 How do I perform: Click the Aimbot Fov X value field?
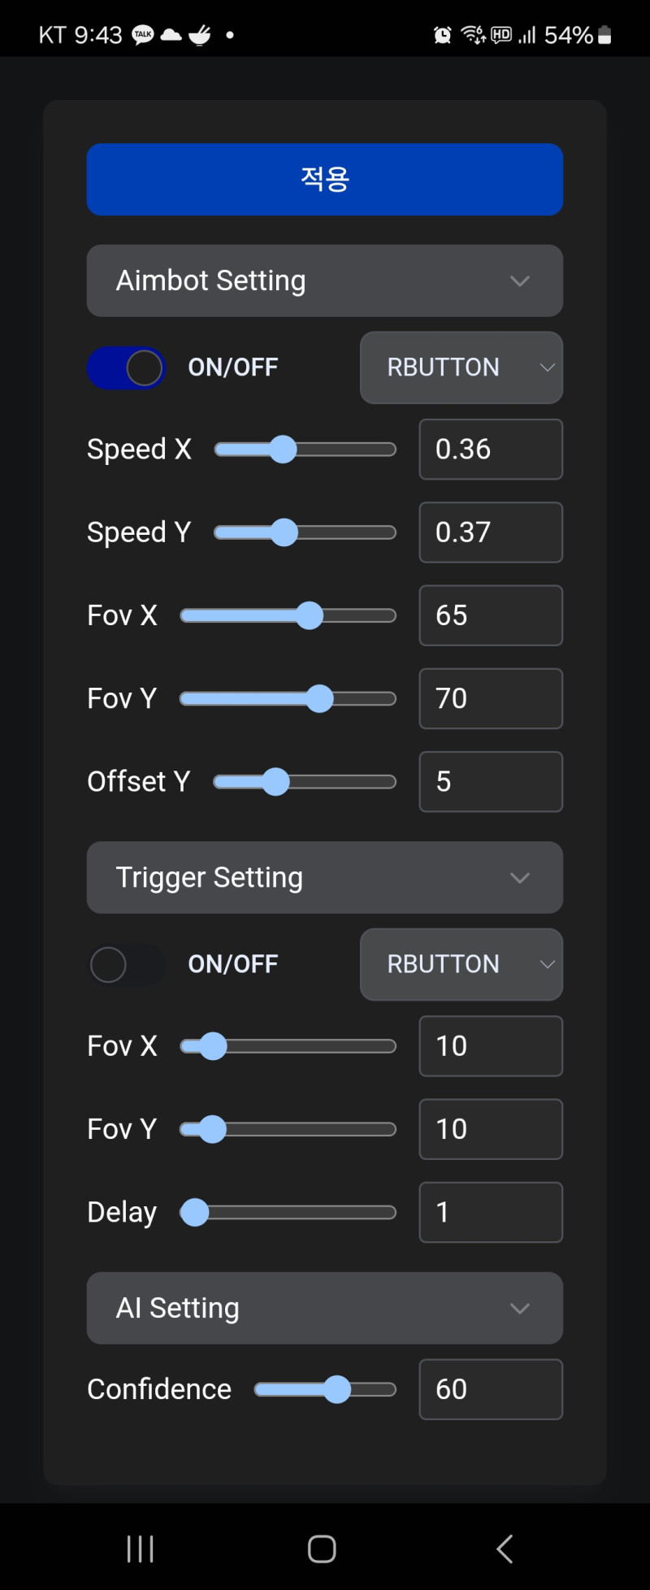point(490,615)
